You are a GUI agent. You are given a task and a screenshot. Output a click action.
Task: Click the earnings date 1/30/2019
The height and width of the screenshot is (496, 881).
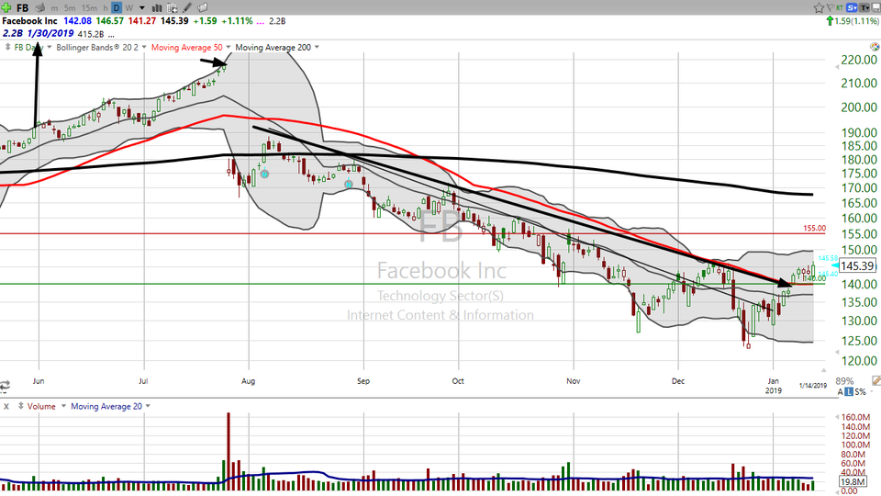point(50,34)
